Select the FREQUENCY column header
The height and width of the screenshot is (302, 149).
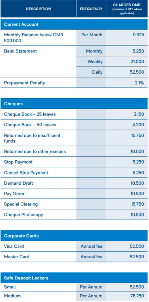(x=91, y=9)
